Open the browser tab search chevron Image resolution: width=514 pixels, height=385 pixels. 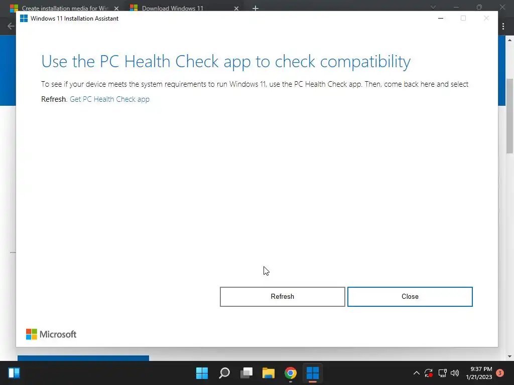click(433, 7)
